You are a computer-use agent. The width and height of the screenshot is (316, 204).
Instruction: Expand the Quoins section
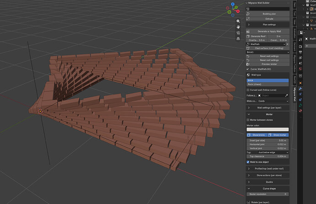[267, 182]
